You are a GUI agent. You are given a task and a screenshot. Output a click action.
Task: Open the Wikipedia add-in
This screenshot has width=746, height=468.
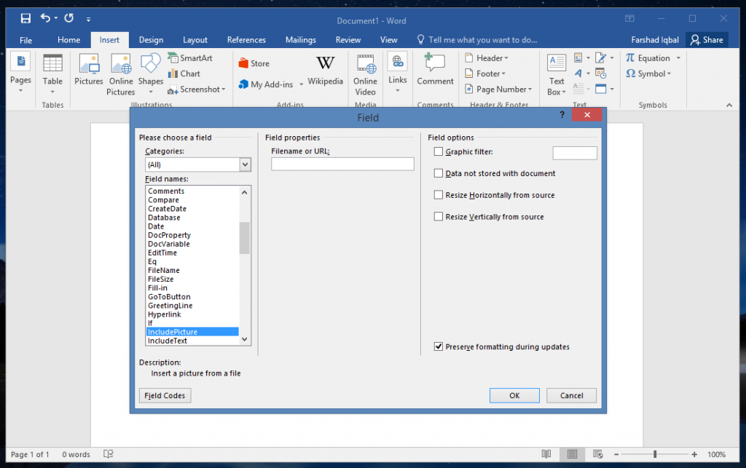tap(325, 73)
